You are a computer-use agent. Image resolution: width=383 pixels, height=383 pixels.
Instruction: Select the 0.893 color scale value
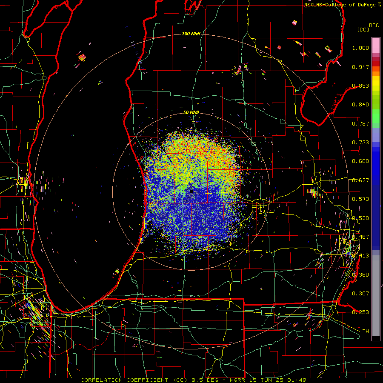(x=360, y=86)
